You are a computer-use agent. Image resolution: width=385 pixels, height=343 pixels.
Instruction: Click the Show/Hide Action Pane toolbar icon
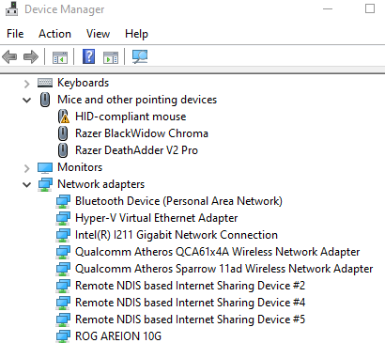[111, 57]
